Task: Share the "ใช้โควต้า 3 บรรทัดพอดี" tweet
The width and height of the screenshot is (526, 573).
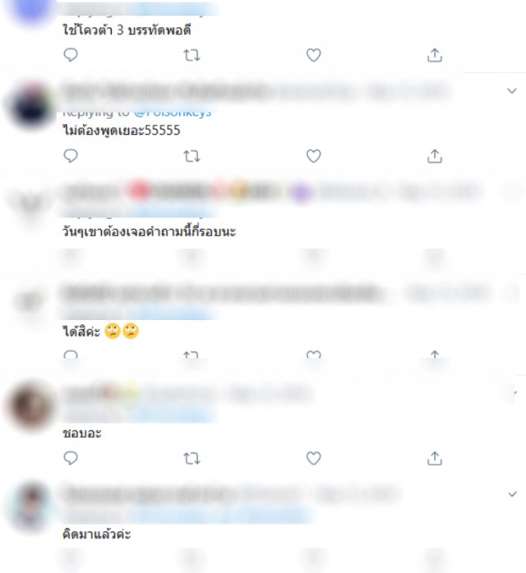Action: 435,55
